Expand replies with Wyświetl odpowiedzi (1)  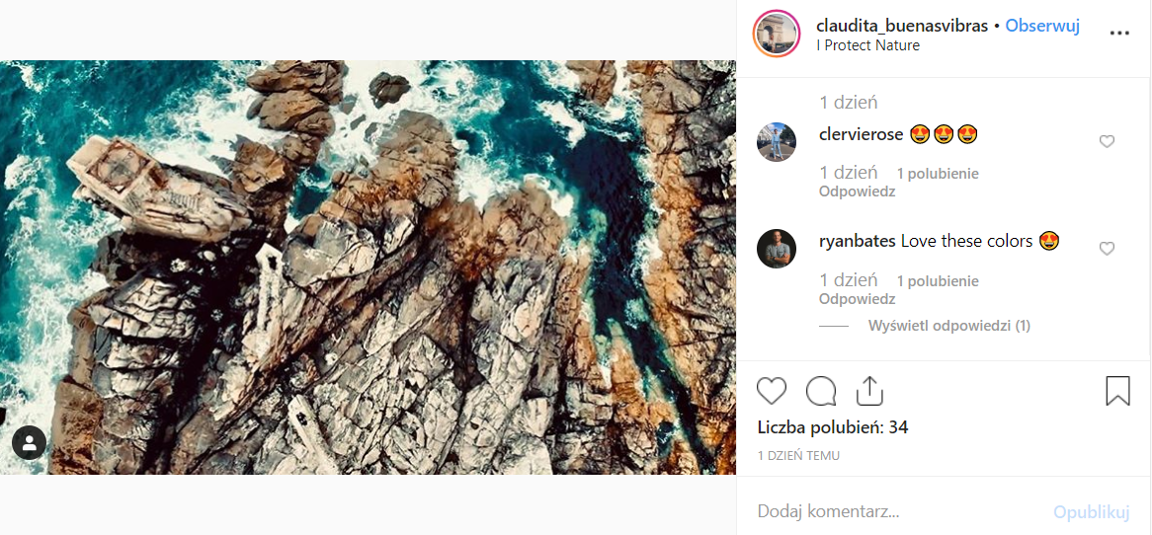click(x=948, y=326)
